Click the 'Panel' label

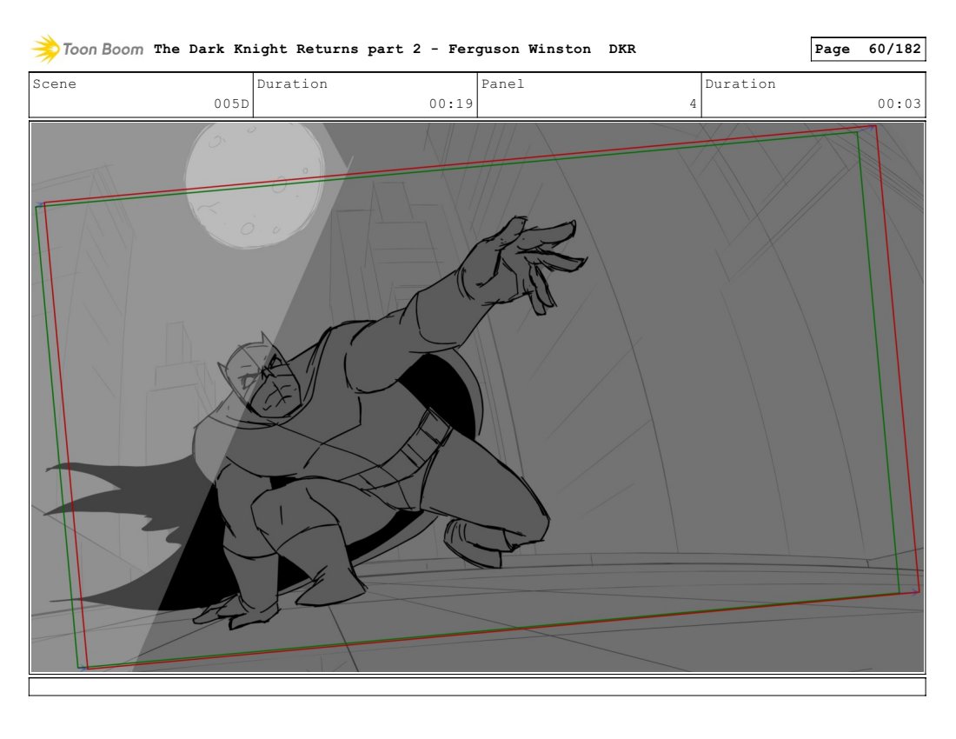pyautogui.click(x=502, y=84)
